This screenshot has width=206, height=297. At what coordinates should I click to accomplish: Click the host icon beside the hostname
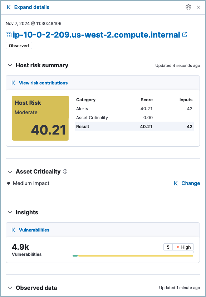coord(9,35)
